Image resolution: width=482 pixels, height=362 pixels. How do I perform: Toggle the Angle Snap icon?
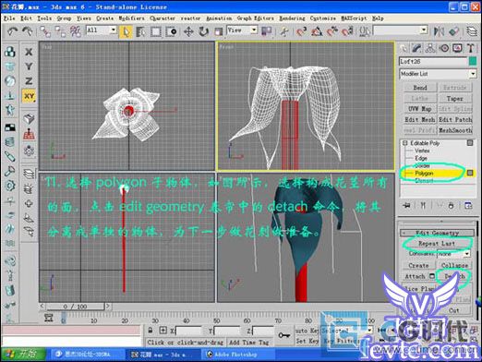(317, 31)
